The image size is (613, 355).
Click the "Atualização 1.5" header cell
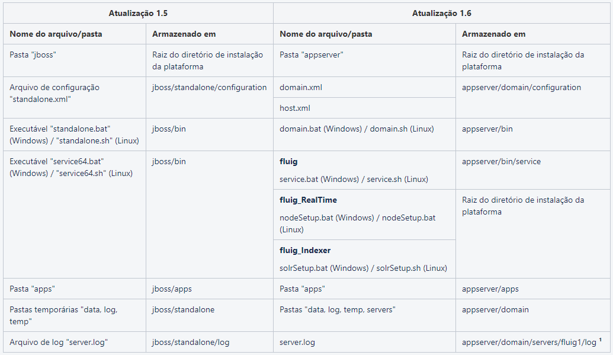[138, 13]
